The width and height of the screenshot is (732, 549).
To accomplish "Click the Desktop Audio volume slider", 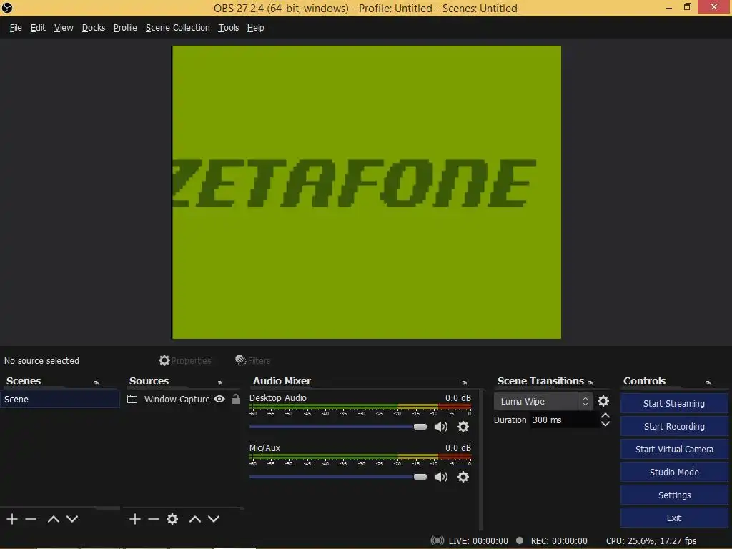I will [338, 427].
